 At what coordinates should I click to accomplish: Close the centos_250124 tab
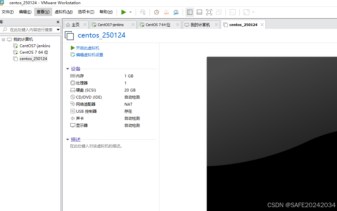point(262,25)
